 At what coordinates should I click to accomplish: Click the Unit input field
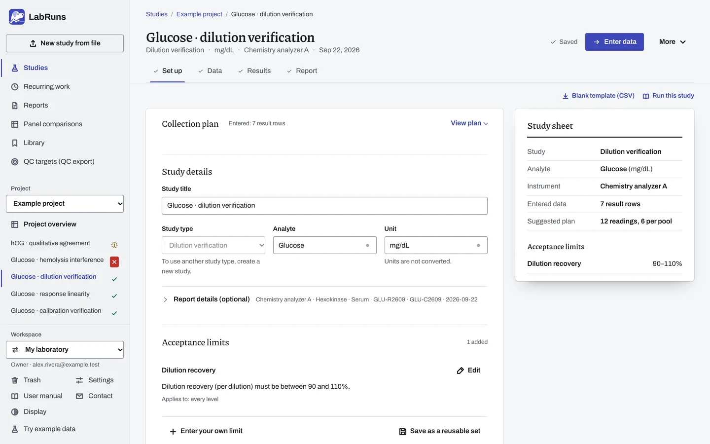(x=436, y=245)
